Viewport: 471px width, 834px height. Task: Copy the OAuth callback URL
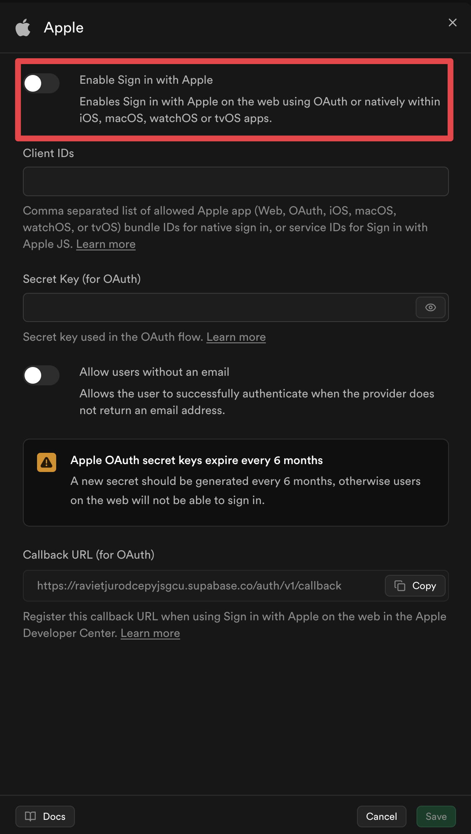tap(414, 586)
